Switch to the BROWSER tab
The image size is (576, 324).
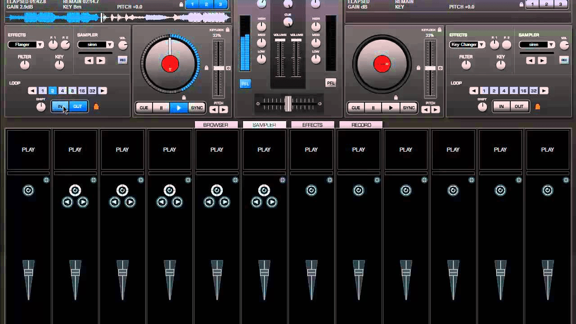point(216,125)
